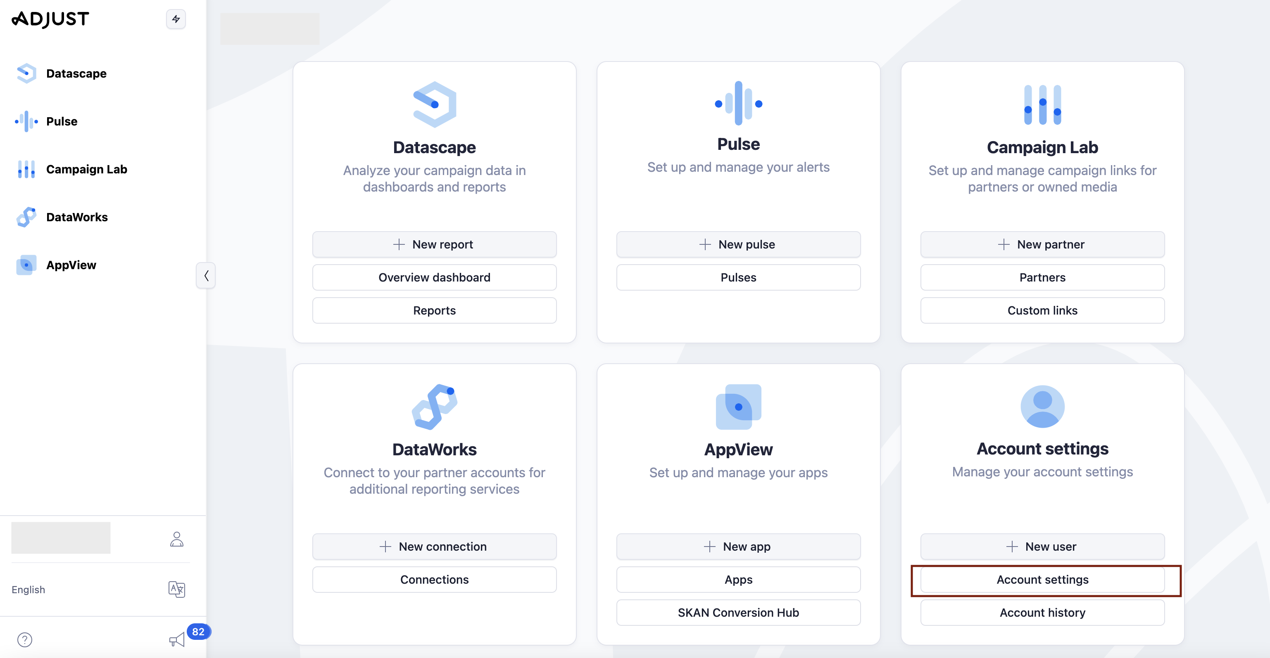Open the SKAN Conversion Hub
This screenshot has height=658, width=1270.
738,612
